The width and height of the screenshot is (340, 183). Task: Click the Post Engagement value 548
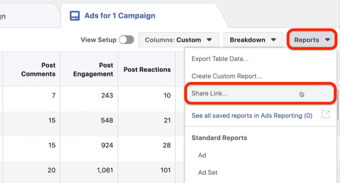point(107,121)
